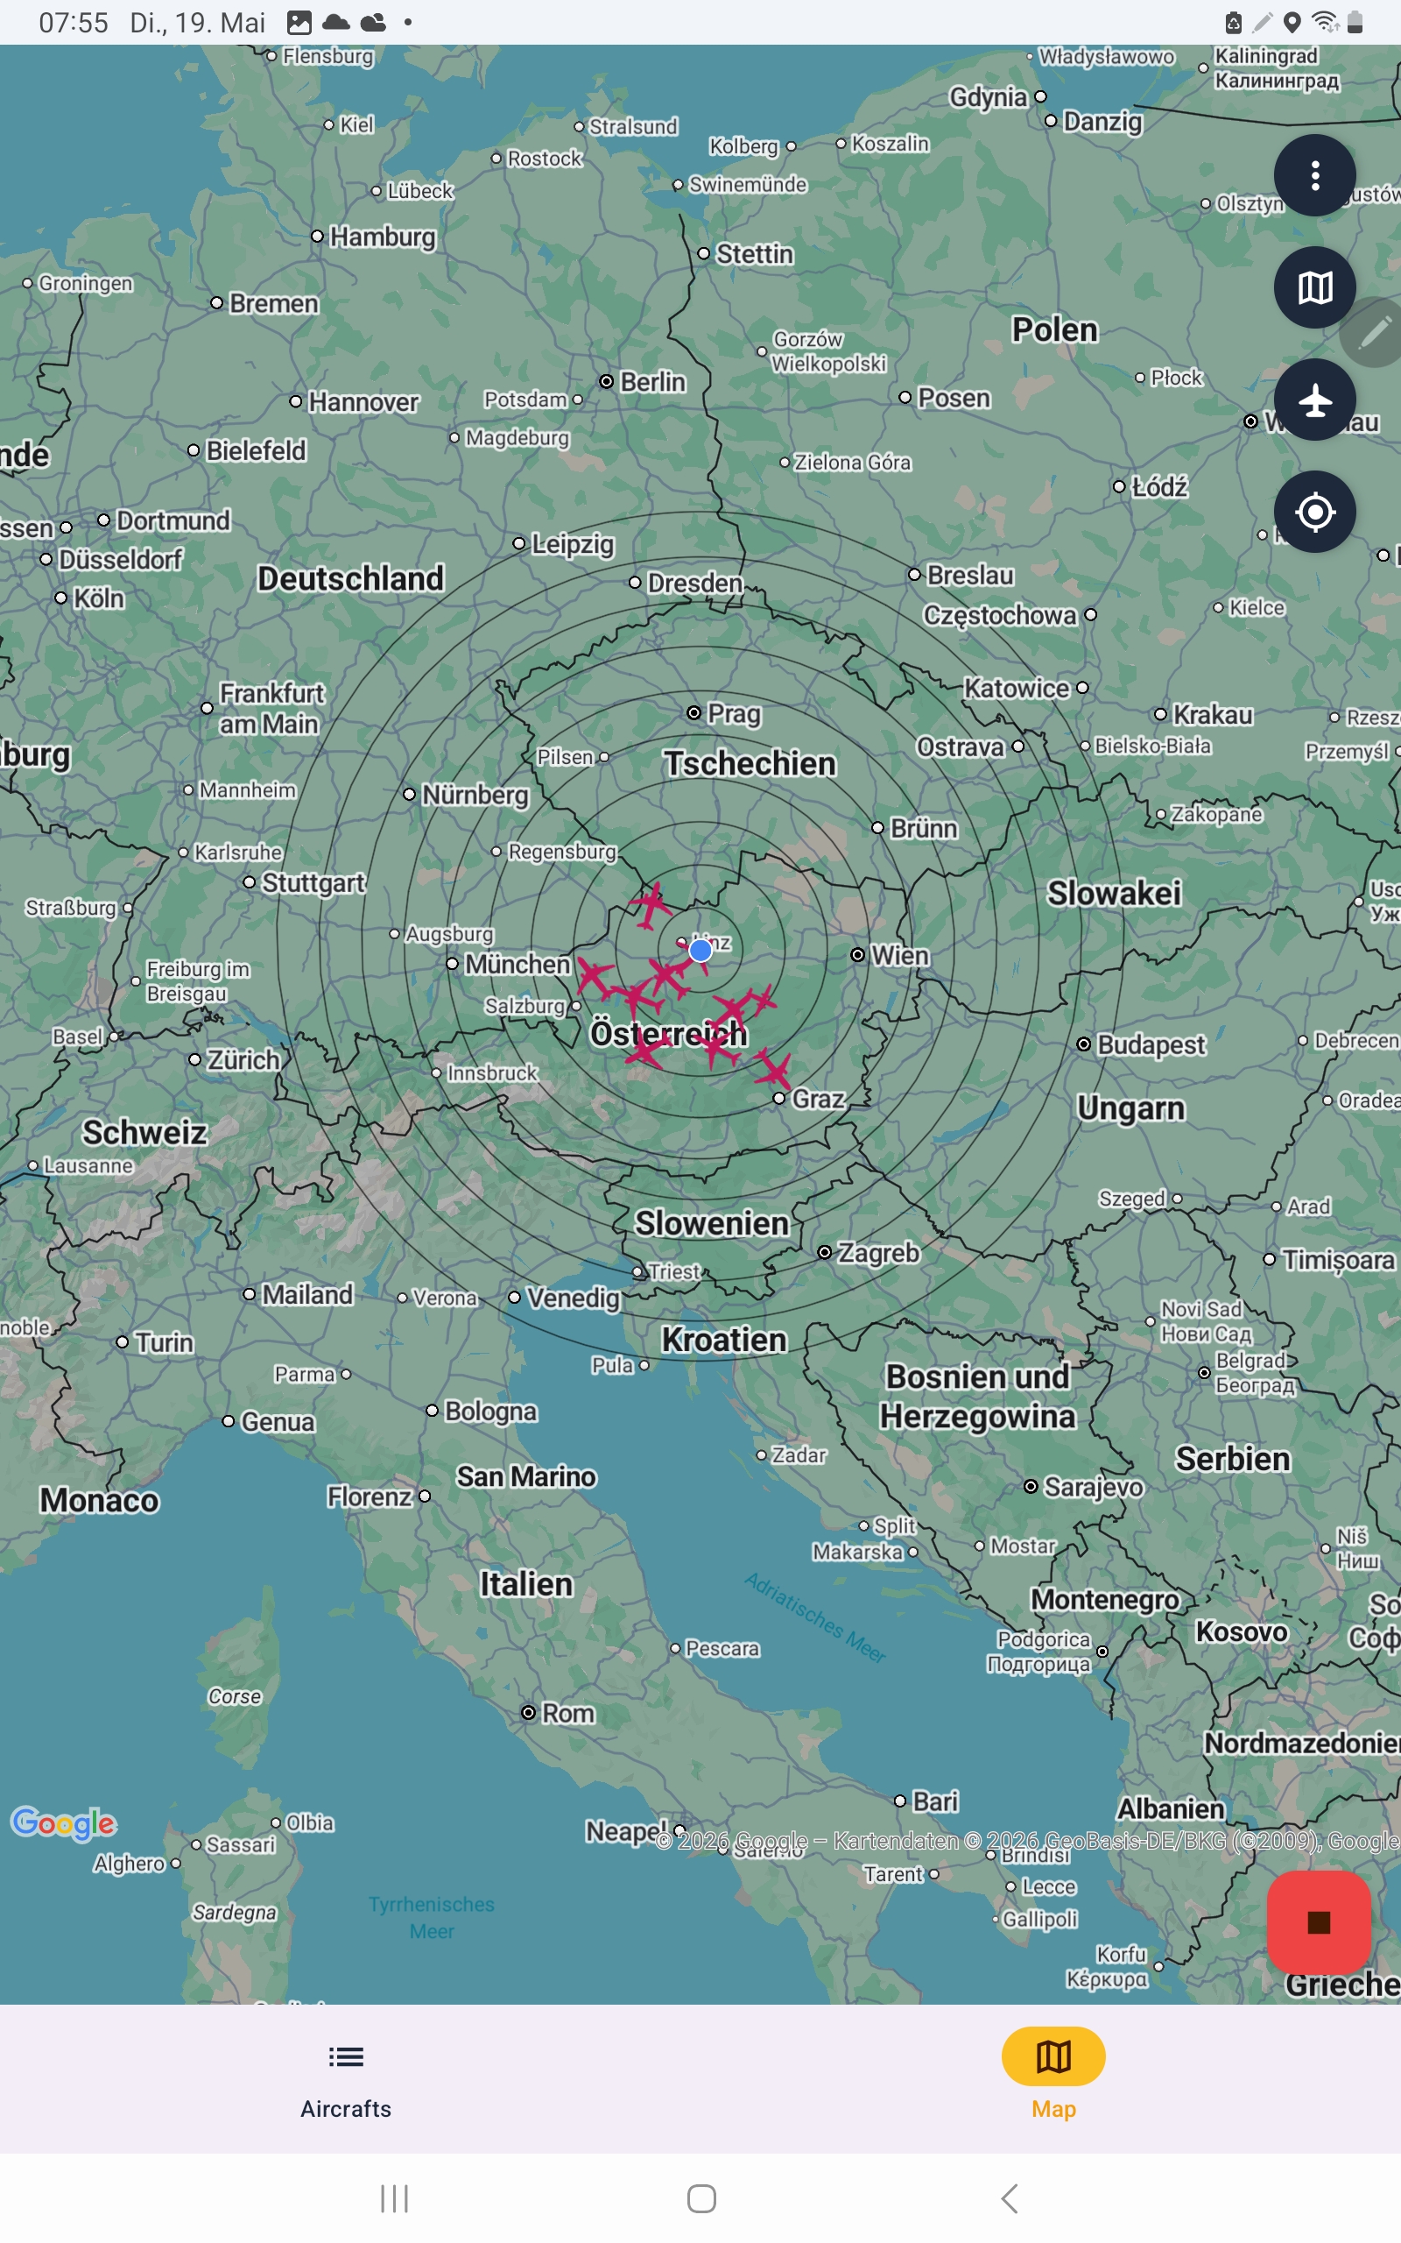This screenshot has width=1401, height=2243.
Task: Tap the gallery image notification icon
Action: [299, 22]
